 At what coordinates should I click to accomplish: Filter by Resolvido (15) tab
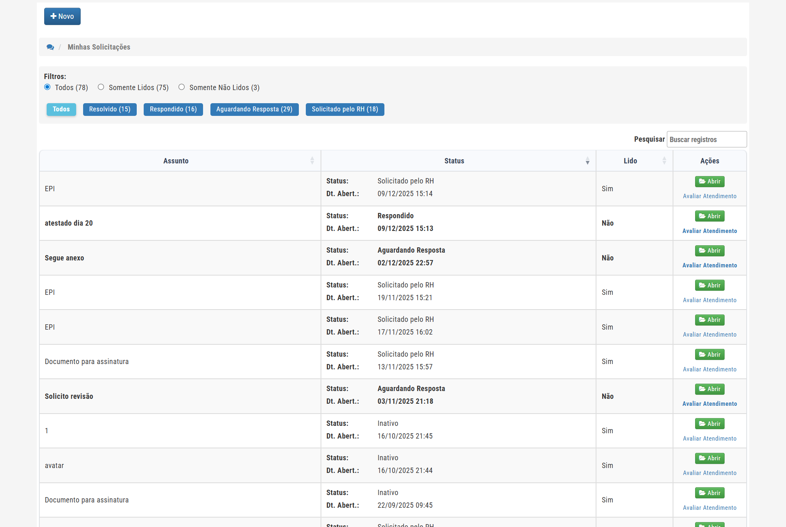[x=110, y=109]
